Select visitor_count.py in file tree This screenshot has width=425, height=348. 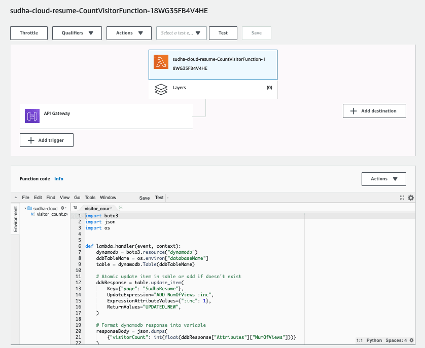(x=52, y=214)
